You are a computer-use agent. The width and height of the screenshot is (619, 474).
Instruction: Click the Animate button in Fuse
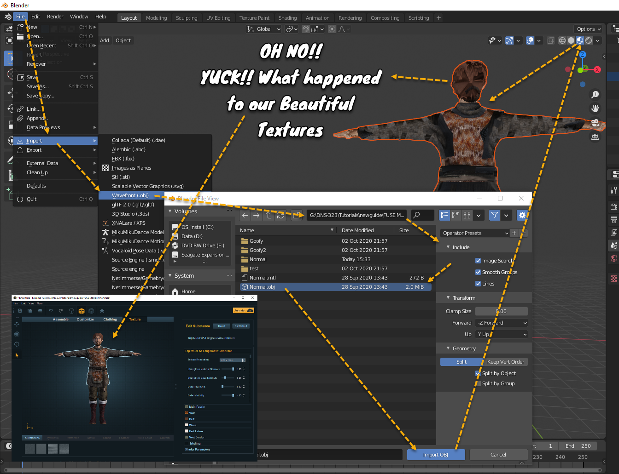point(243,310)
